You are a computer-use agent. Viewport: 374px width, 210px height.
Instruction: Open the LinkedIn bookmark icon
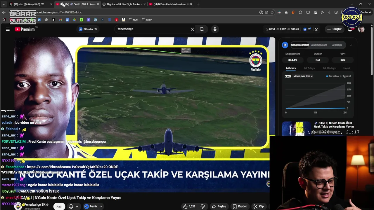[x=39, y=20]
